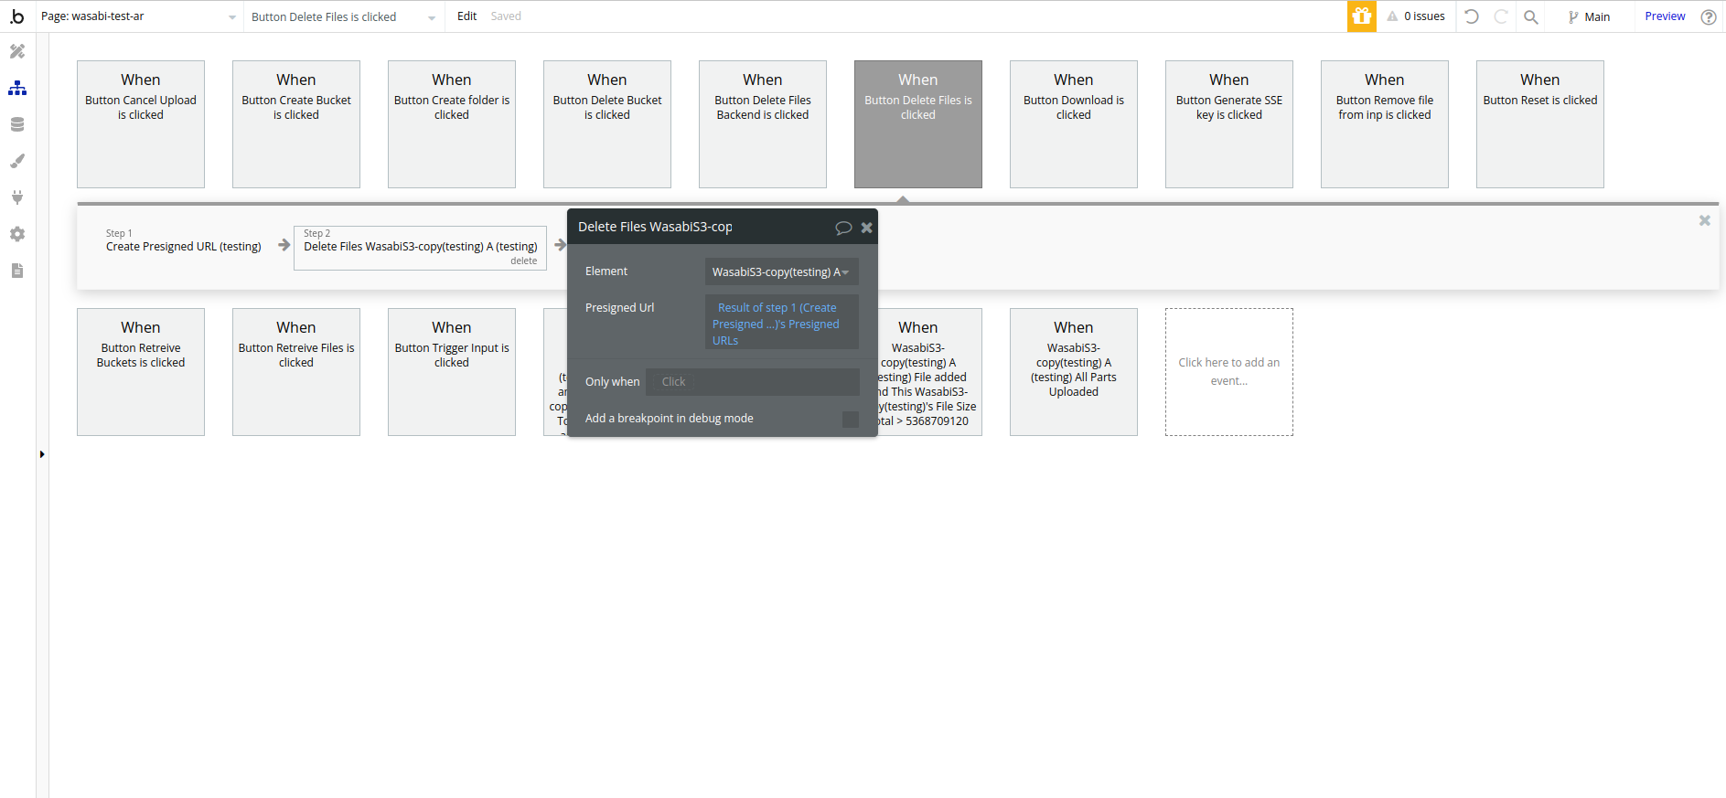Open the Styles tab brush icon

pos(17,162)
